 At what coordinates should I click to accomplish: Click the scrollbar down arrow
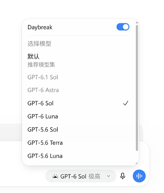[x=137, y=164]
